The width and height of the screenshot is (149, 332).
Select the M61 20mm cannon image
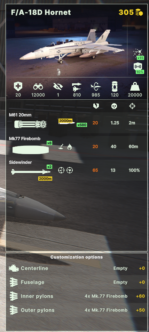(x=31, y=124)
